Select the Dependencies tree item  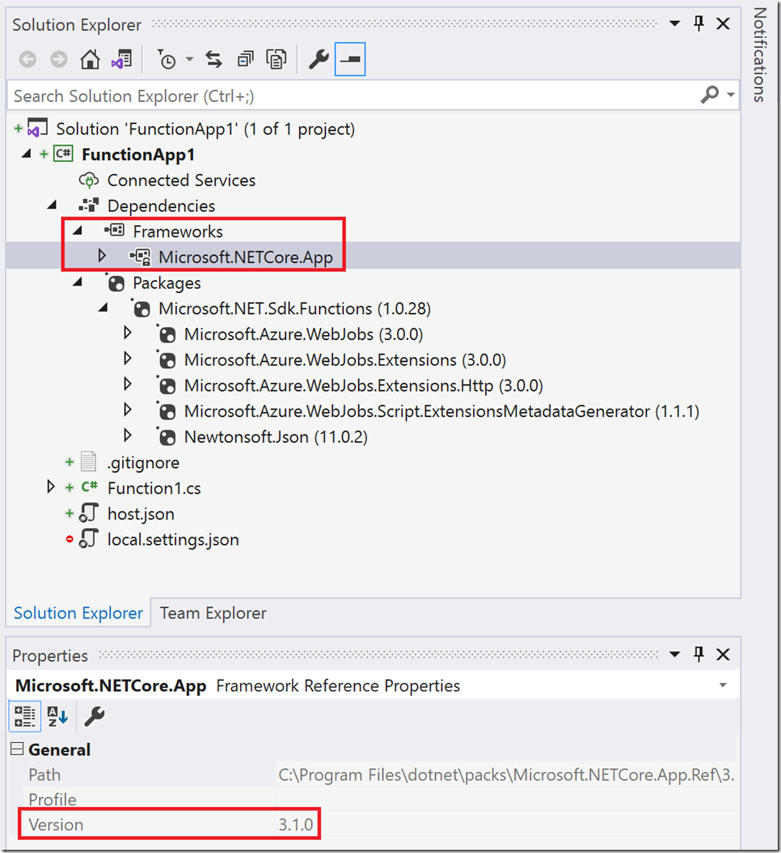162,206
